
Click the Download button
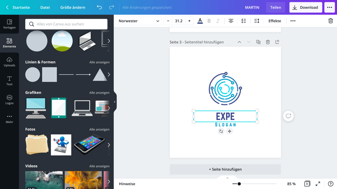point(305,8)
